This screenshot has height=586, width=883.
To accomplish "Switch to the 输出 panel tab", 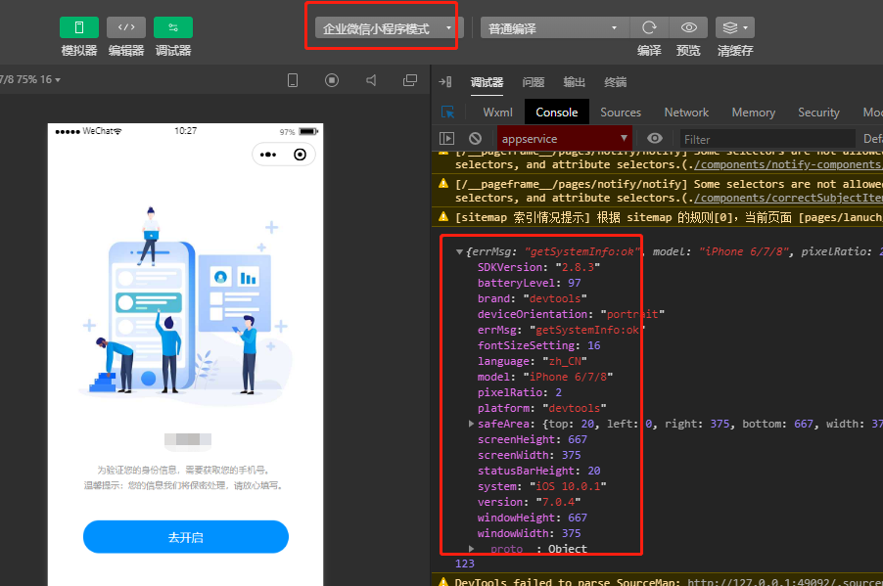I will coord(574,82).
